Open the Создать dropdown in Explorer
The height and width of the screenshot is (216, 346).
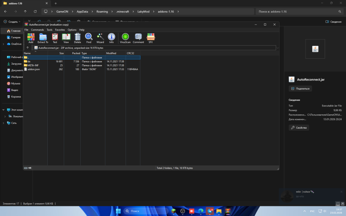click(12, 21)
